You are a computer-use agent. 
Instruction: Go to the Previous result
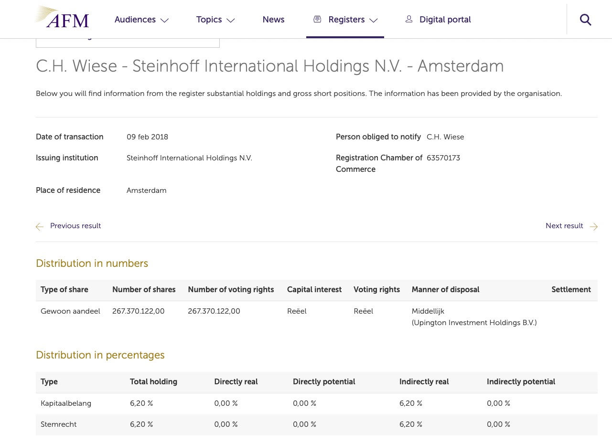(75, 226)
